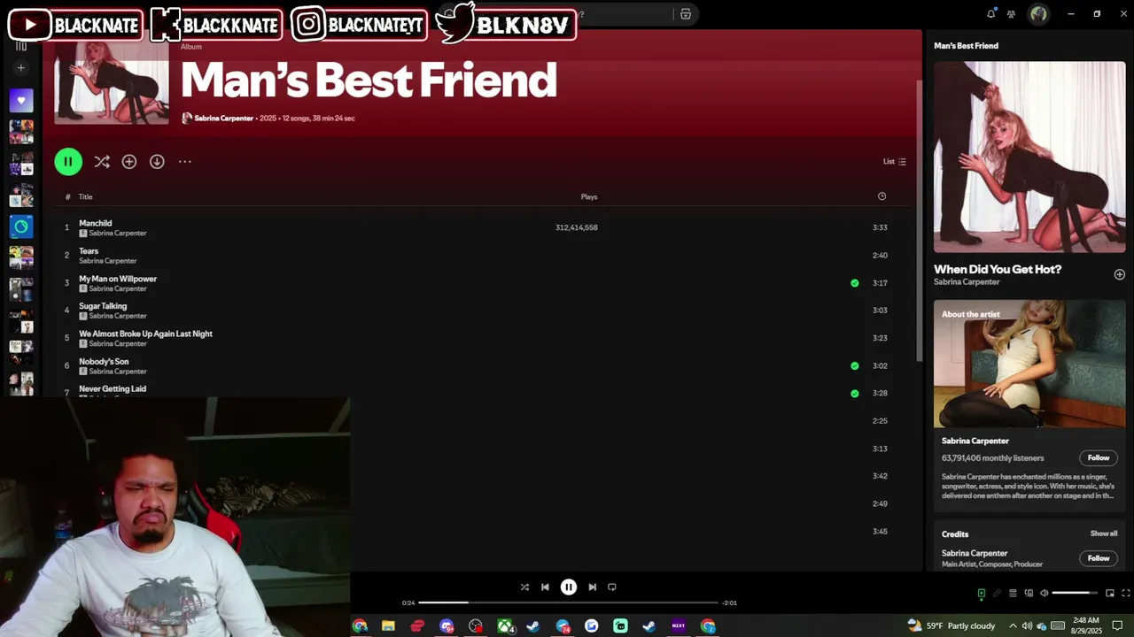Open the play queue
The width and height of the screenshot is (1134, 637).
(1013, 594)
